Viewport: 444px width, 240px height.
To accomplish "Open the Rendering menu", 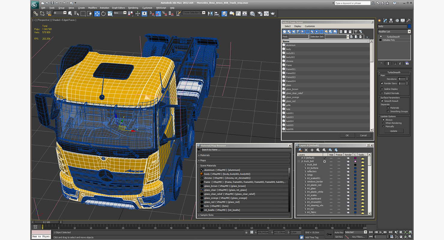I will [133, 8].
